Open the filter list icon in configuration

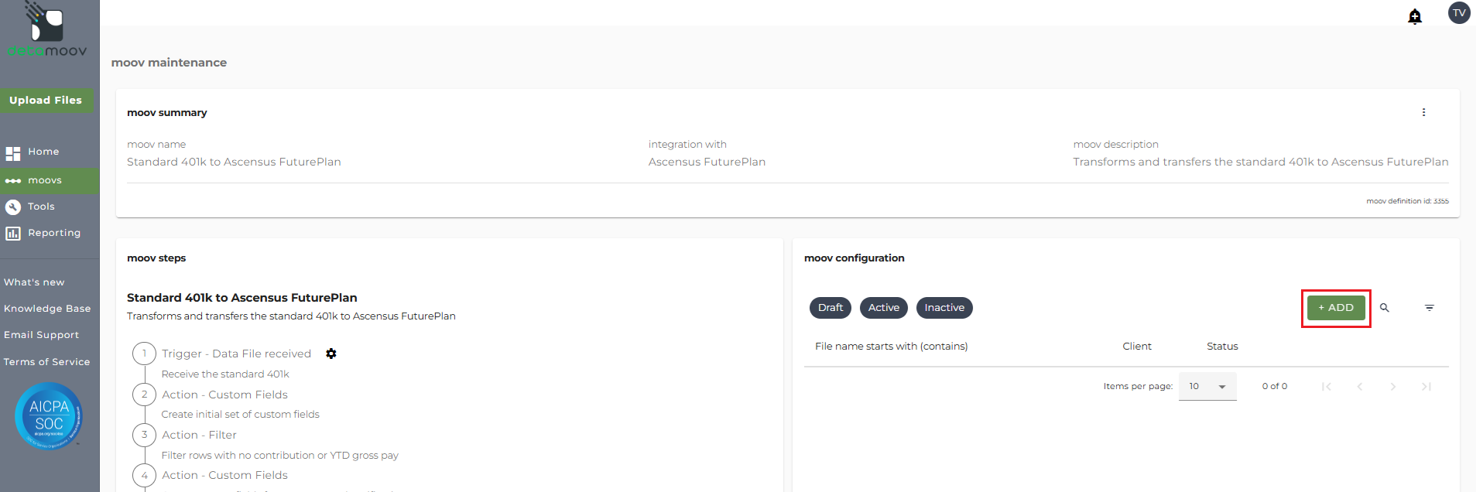coord(1430,308)
